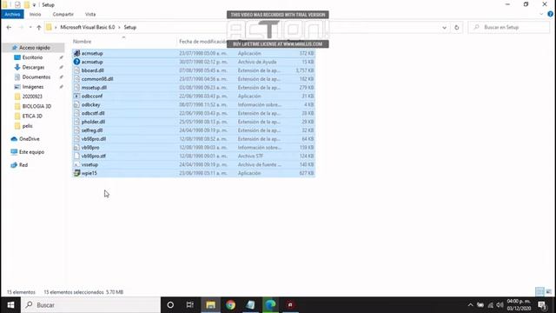
Task: Switch to the Inicio tab
Action: pyautogui.click(x=35, y=14)
